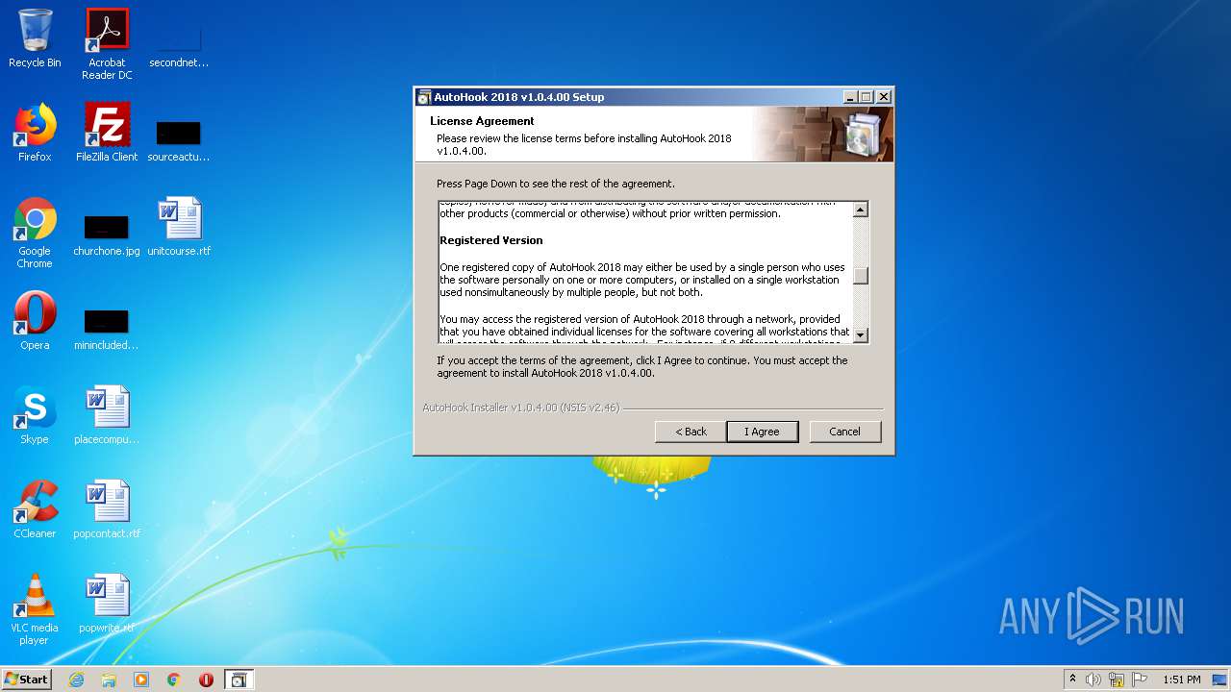Click the volume speaker tray icon

1093,680
